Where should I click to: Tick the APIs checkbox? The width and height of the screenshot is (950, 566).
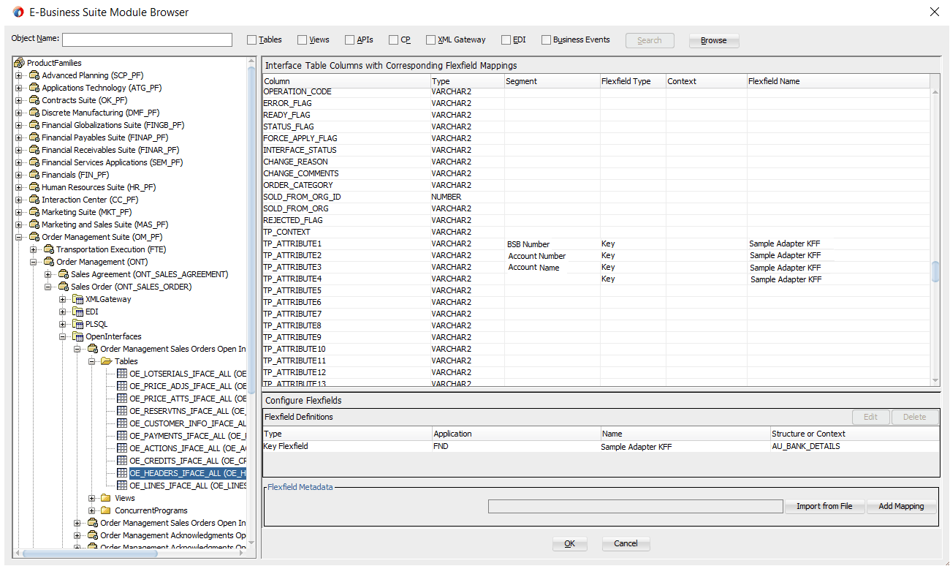point(350,40)
